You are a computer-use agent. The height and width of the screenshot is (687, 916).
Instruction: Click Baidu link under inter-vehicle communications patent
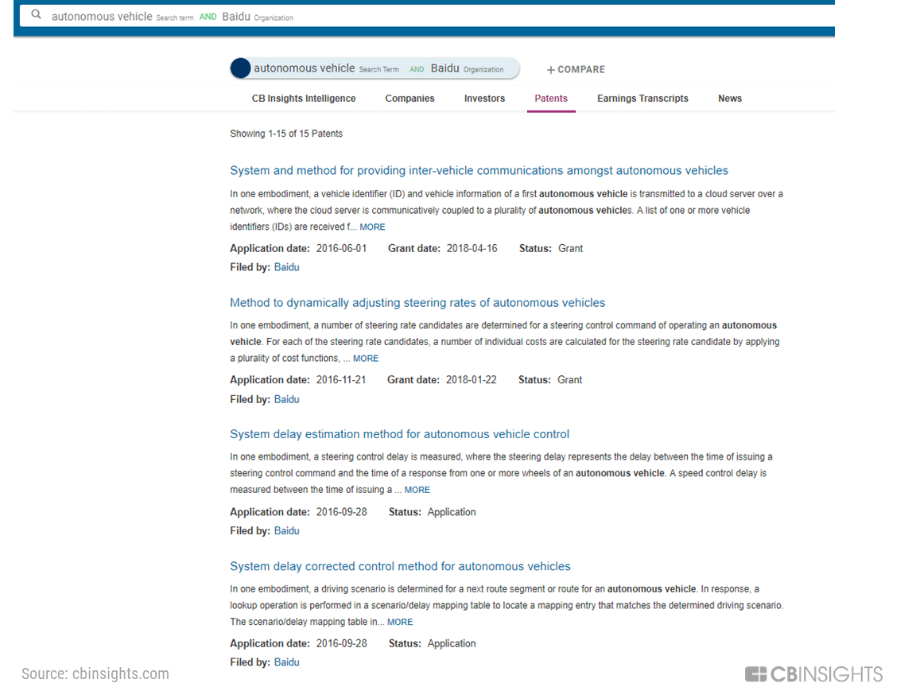[x=286, y=267]
